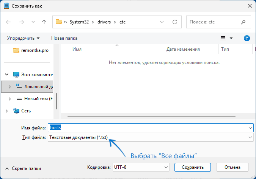This screenshot has height=179, width=256.
Task: Expand the Сеть node
Action: point(7,111)
